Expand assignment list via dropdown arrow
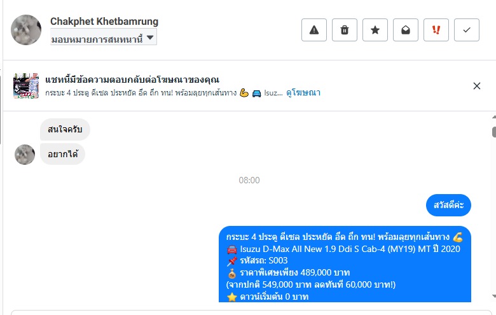 click(150, 38)
